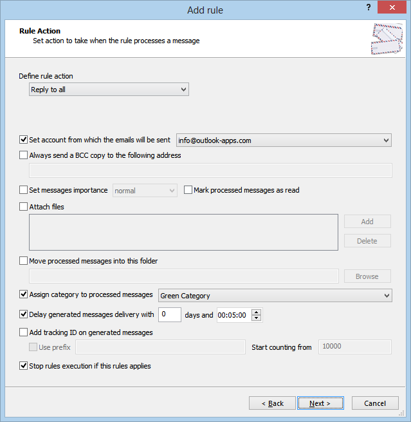Expand the sending account dropdown

point(284,140)
